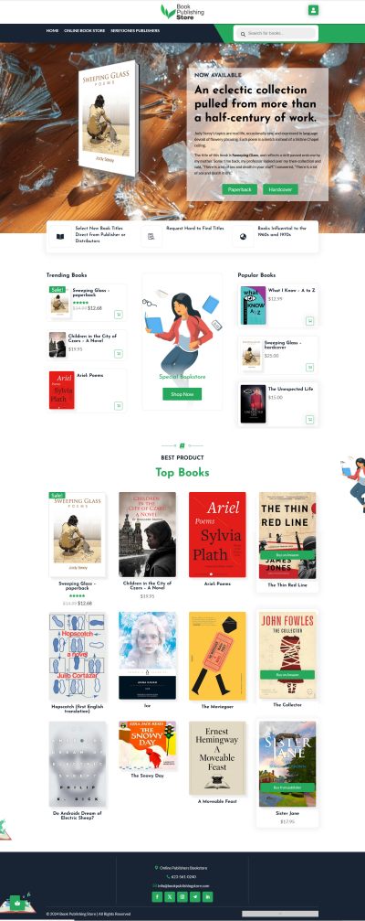Click the Paperback button
Viewport: 365px width, 921px height.
pos(240,189)
